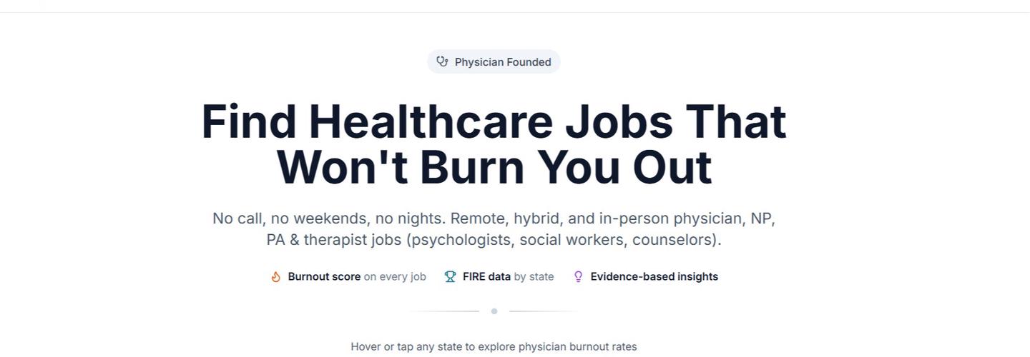Click the bold "Burnout score" text
This screenshot has height=357, width=1030.
point(324,277)
